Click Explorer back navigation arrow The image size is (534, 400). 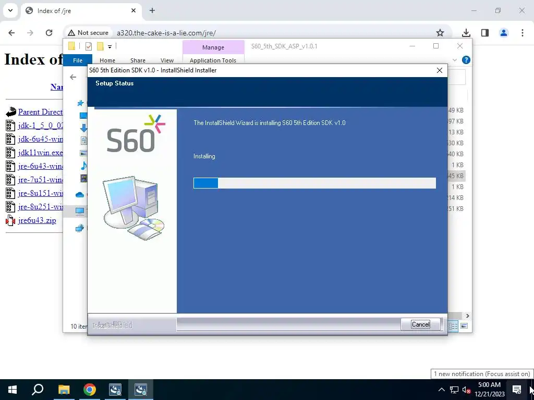73,77
